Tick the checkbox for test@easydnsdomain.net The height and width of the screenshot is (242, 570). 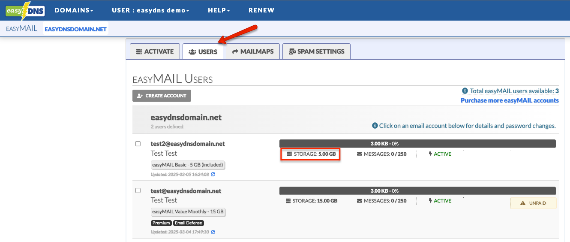[x=138, y=191]
